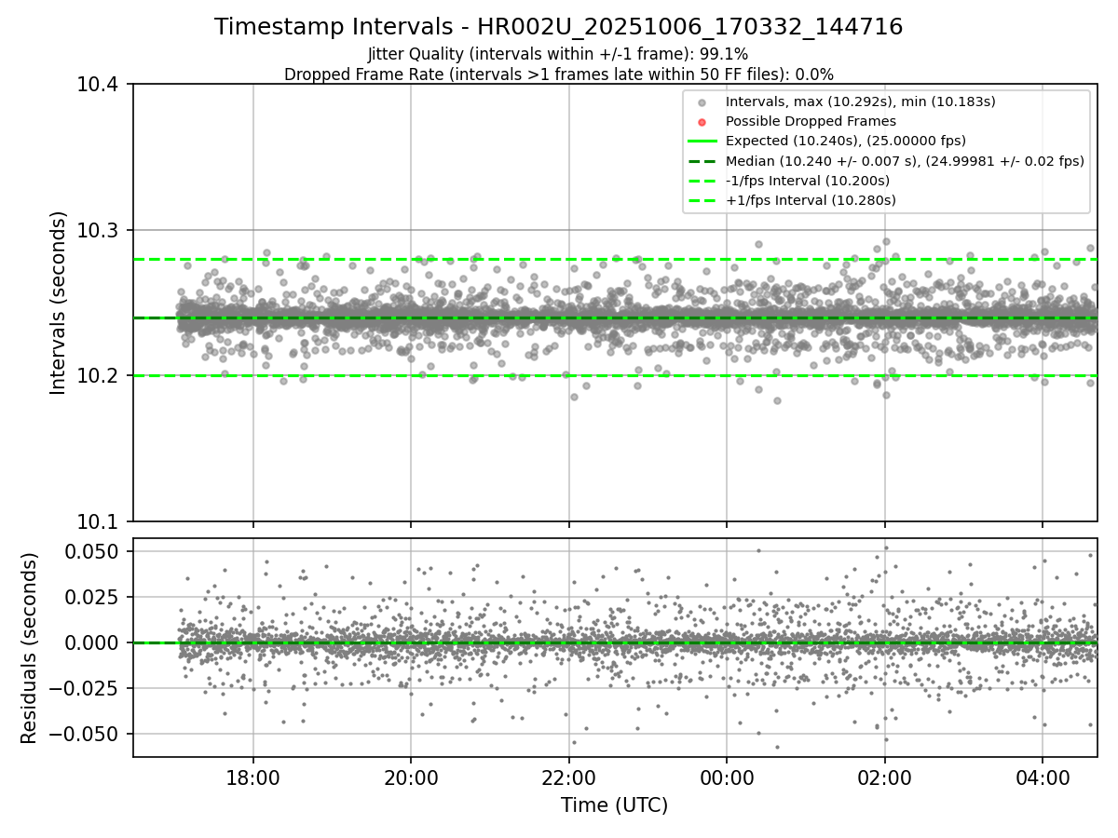Click the '18:00' time tick label
The height and width of the screenshot is (838, 1118).
253,777
